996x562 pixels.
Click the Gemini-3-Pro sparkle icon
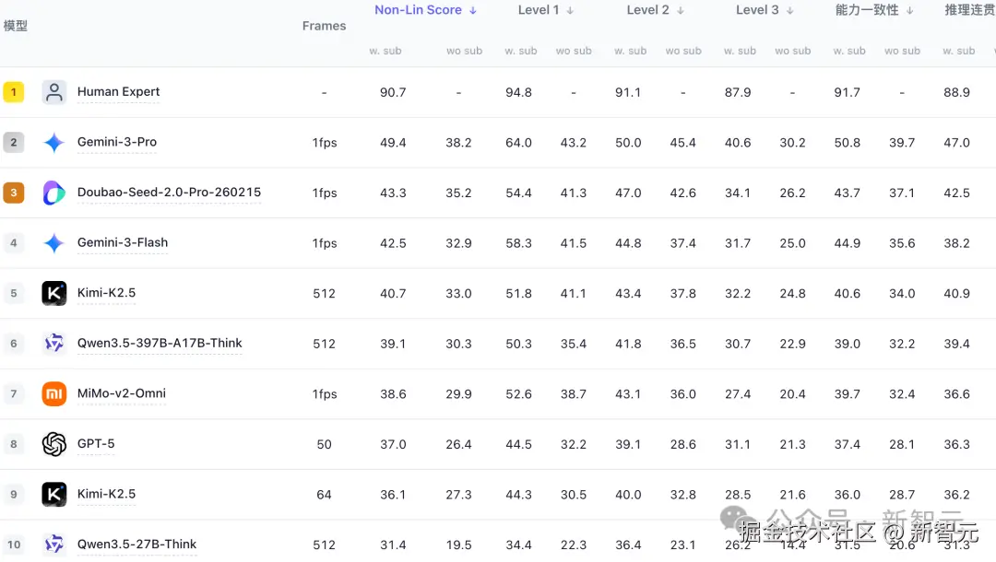point(54,143)
